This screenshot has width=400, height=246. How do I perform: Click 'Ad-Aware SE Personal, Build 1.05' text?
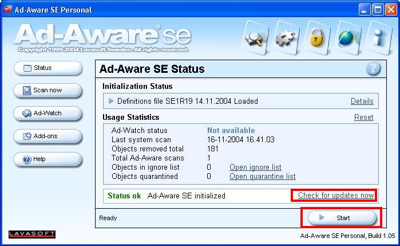tap(348, 236)
